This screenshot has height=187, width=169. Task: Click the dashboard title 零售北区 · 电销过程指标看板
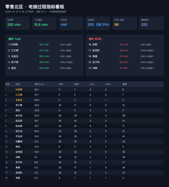pos(35,7)
